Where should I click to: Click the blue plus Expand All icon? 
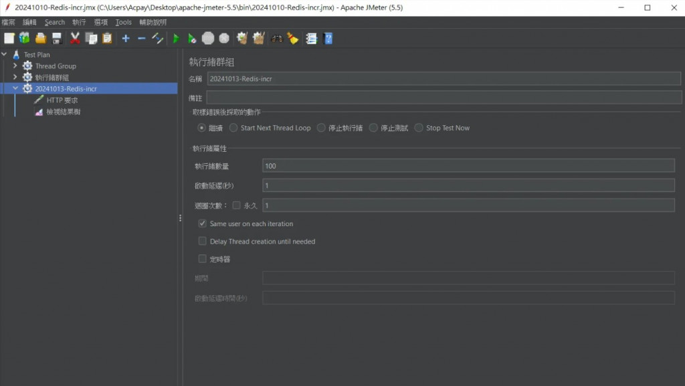click(126, 38)
